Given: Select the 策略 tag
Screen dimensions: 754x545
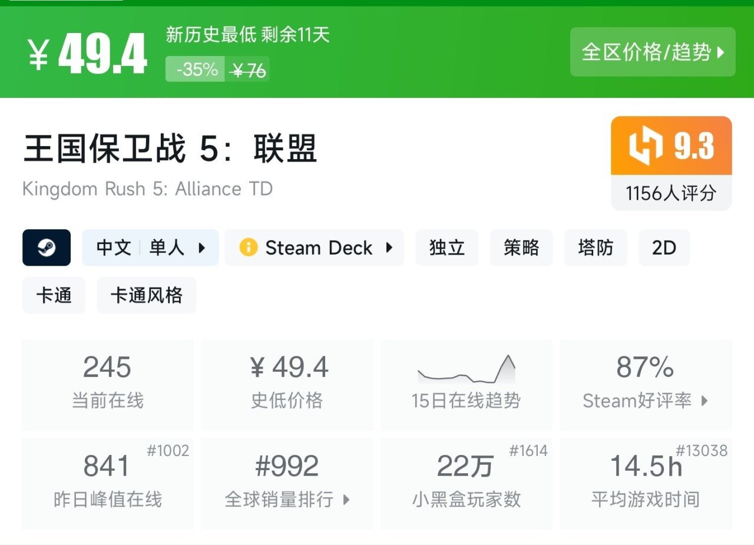Looking at the screenshot, I should (521, 247).
